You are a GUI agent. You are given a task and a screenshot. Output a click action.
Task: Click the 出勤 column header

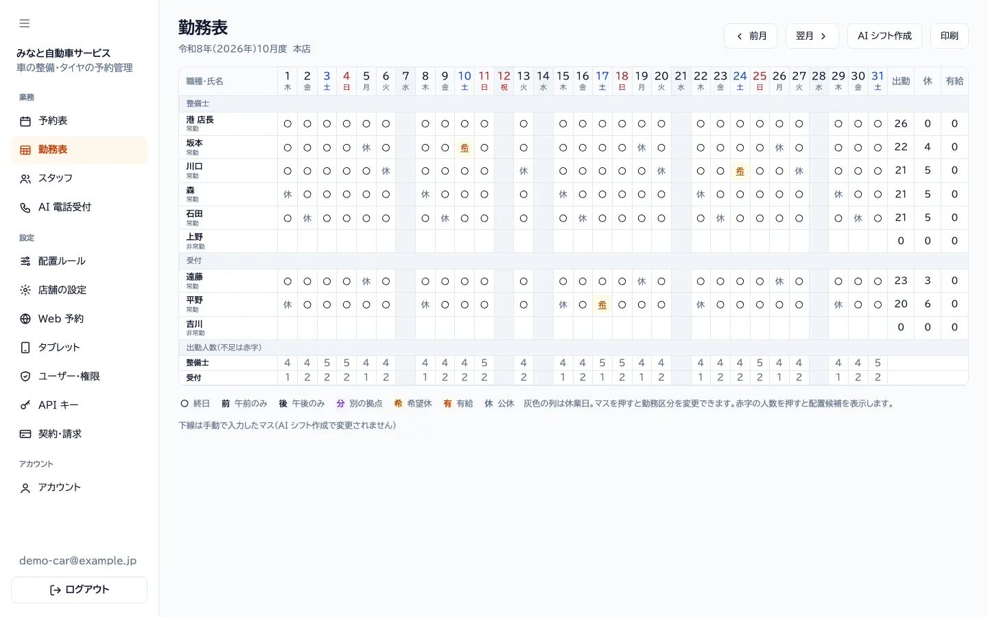point(901,81)
